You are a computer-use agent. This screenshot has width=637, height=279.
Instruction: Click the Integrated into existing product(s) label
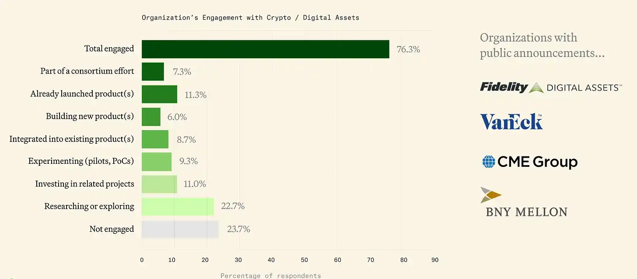click(x=71, y=139)
